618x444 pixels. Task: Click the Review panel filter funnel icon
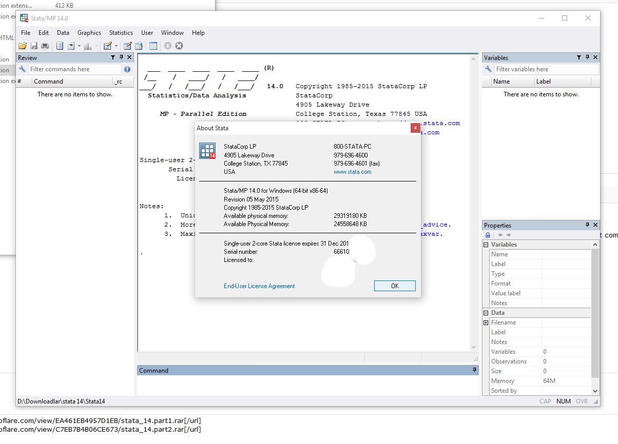(x=112, y=57)
